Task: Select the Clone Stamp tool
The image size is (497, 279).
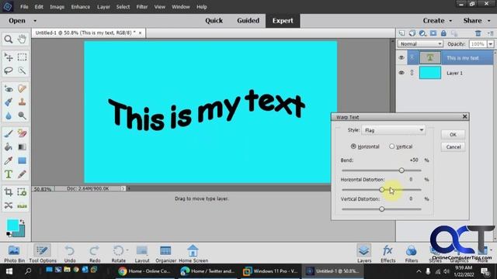Action: point(22,102)
